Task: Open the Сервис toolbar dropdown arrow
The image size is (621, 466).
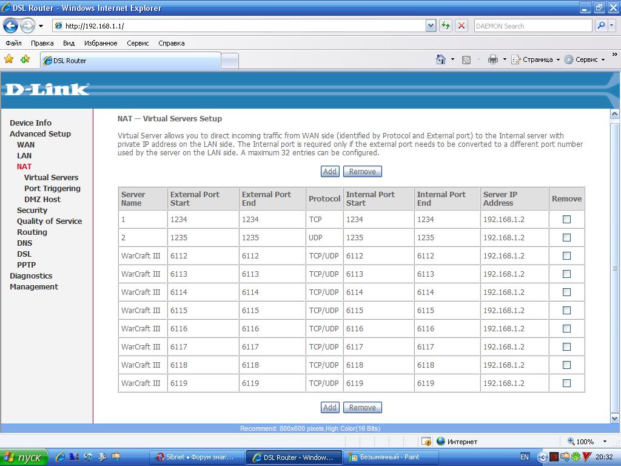Action: (x=603, y=60)
